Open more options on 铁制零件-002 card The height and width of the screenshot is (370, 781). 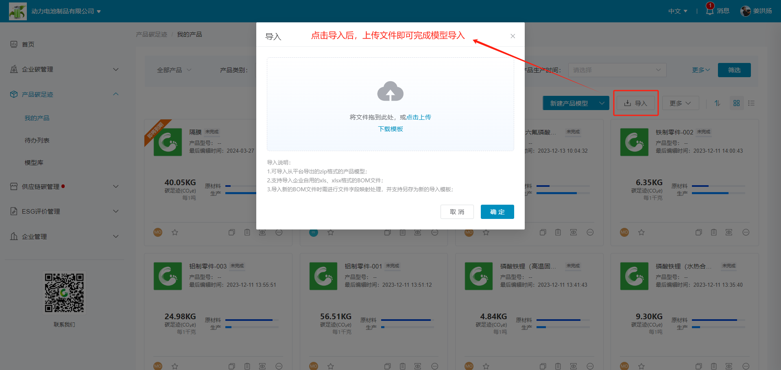pyautogui.click(x=746, y=232)
